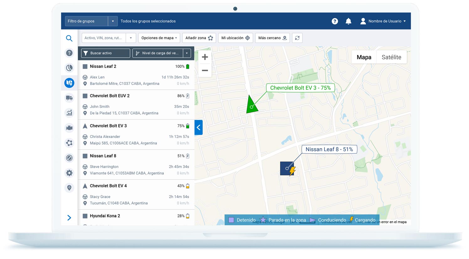469x259 pixels.
Task: Open the compass rules sidebar icon
Action: [69, 158]
